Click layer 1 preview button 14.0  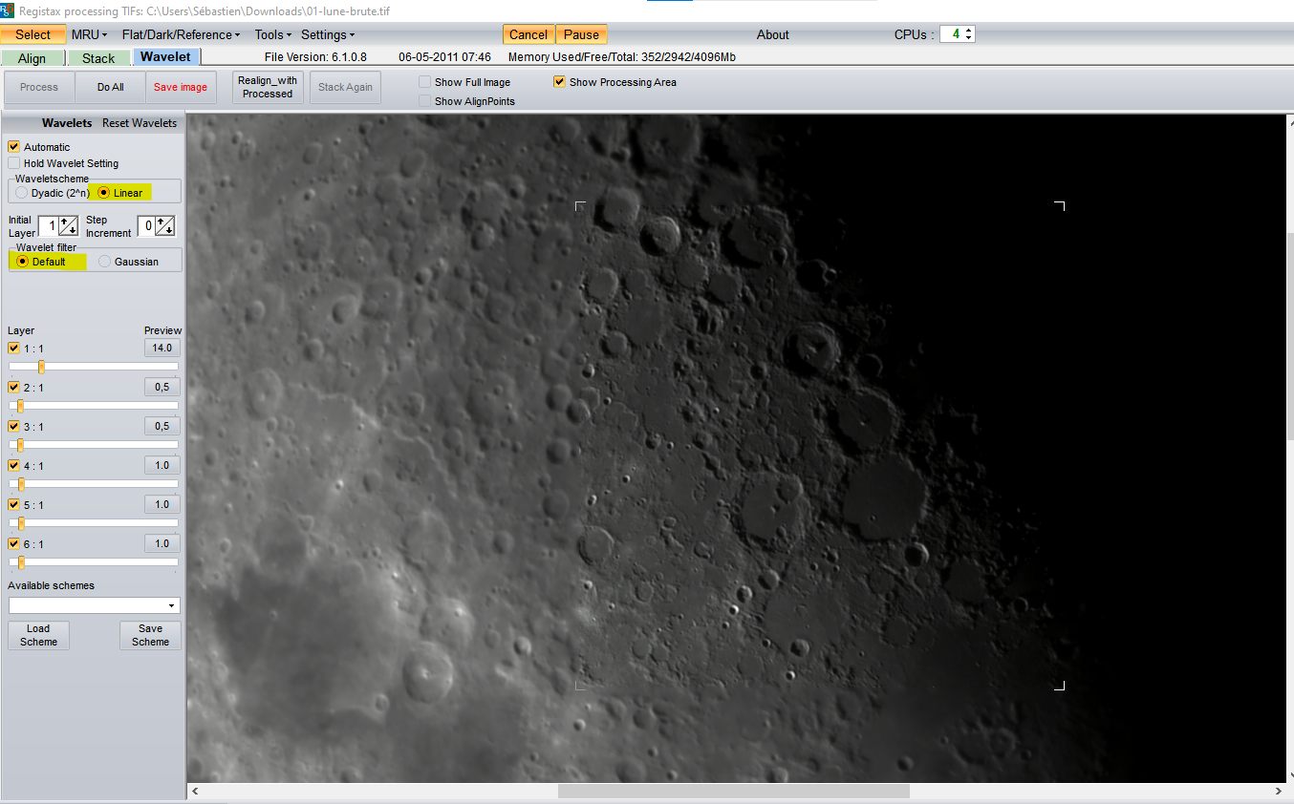point(162,349)
